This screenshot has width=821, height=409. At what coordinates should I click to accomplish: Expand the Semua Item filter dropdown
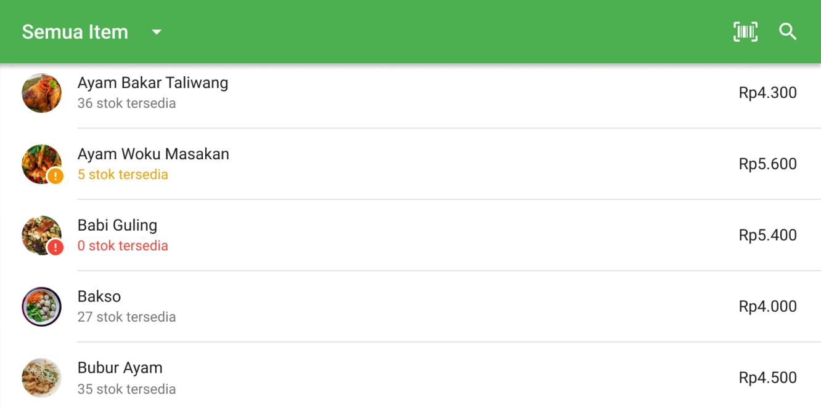[157, 32]
